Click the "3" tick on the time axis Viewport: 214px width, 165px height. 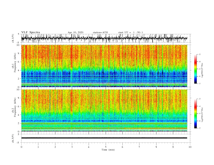[x=72, y=147]
